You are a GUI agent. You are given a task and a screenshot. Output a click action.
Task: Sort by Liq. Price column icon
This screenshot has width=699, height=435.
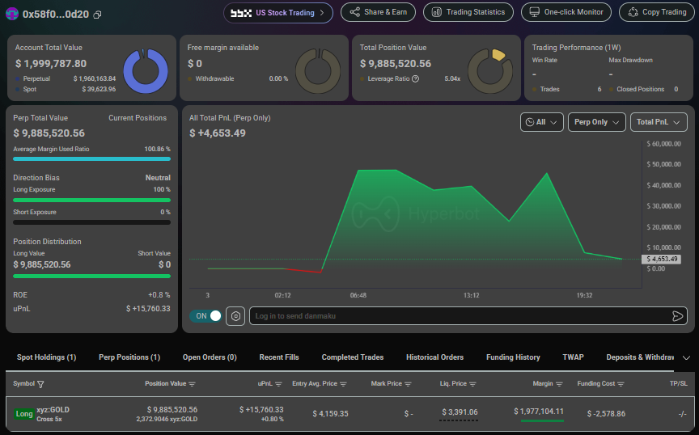point(472,384)
